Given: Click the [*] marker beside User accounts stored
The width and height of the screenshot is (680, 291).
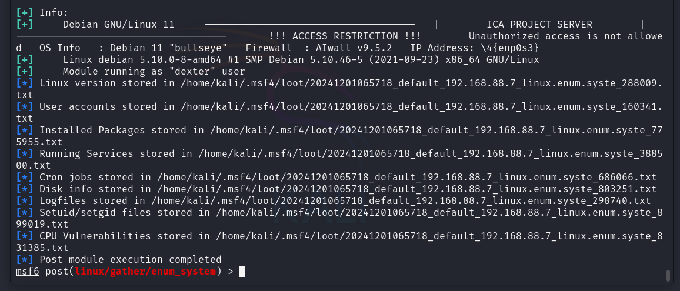Looking at the screenshot, I should pyautogui.click(x=25, y=106).
